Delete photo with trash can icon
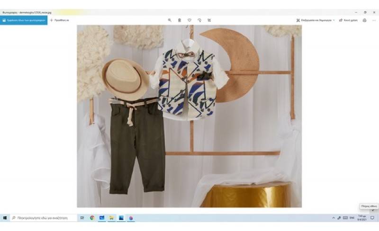 click(x=180, y=20)
